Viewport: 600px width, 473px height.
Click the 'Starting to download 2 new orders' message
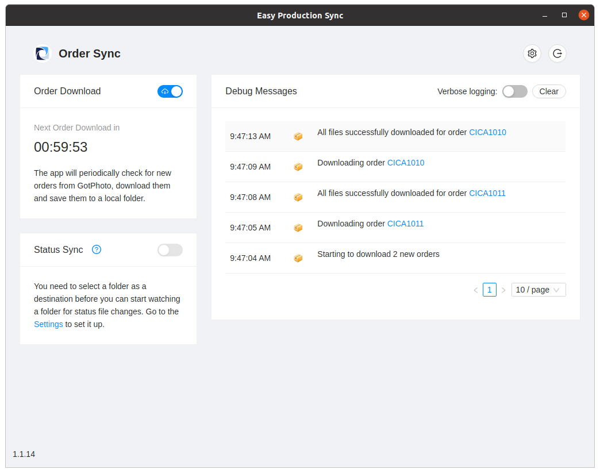[378, 254]
